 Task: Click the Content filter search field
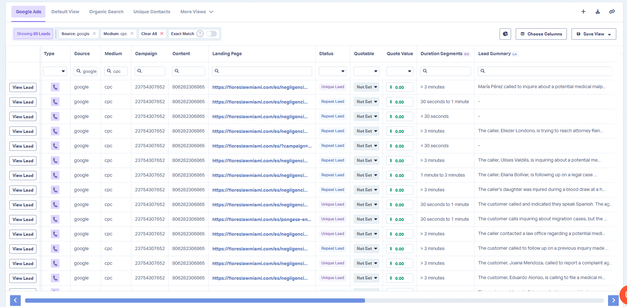click(x=189, y=71)
